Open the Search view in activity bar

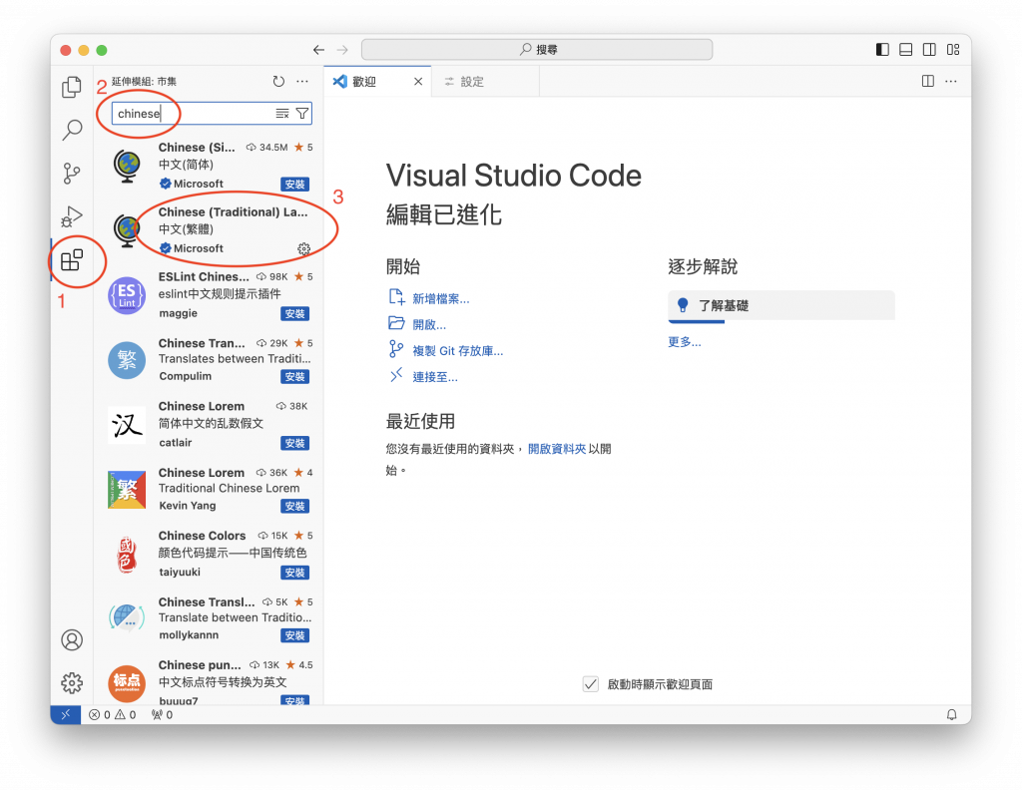coord(72,130)
